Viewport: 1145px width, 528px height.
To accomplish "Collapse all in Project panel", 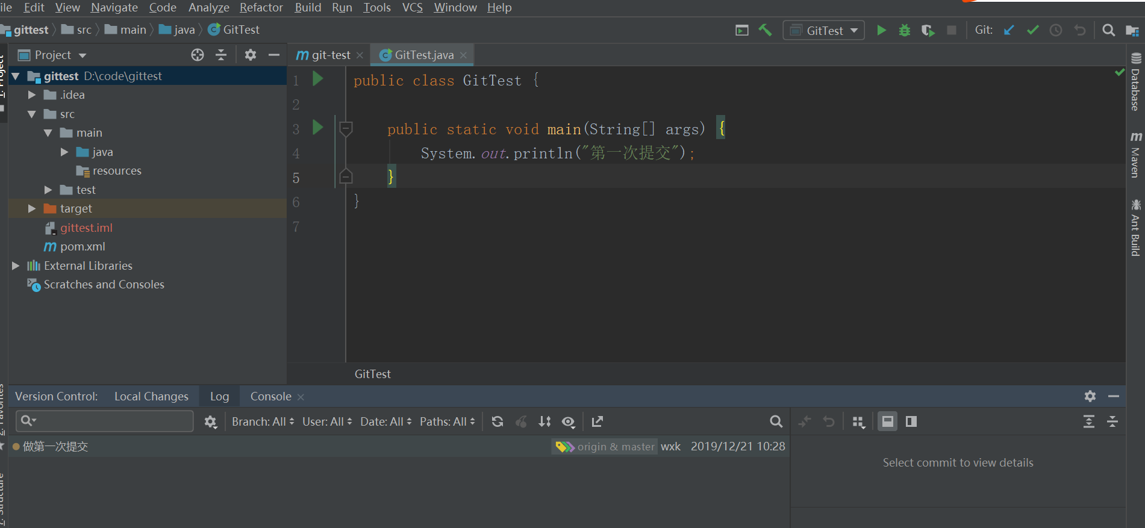I will 221,55.
